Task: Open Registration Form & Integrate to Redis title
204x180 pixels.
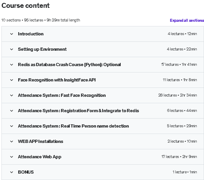Action: [x=78, y=111]
